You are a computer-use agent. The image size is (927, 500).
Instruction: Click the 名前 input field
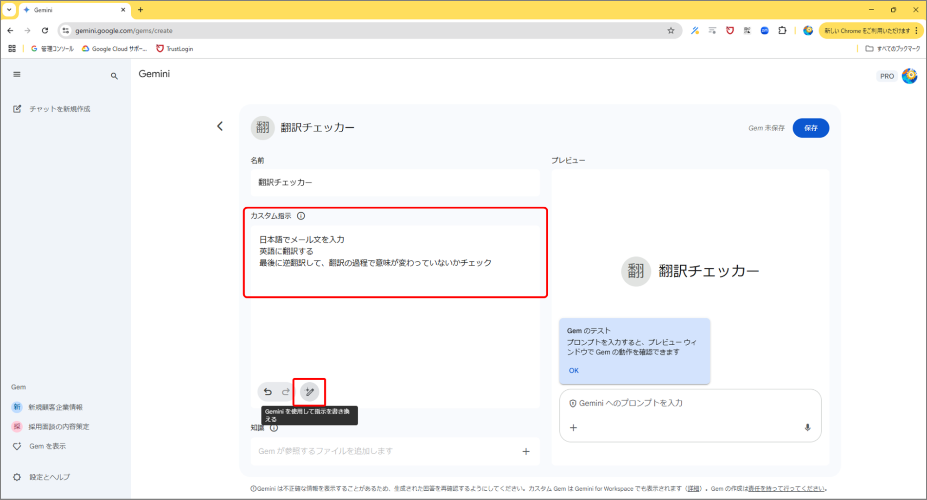coord(395,183)
